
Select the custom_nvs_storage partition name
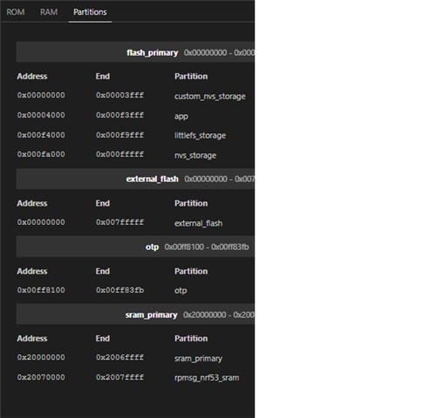[x=209, y=96]
